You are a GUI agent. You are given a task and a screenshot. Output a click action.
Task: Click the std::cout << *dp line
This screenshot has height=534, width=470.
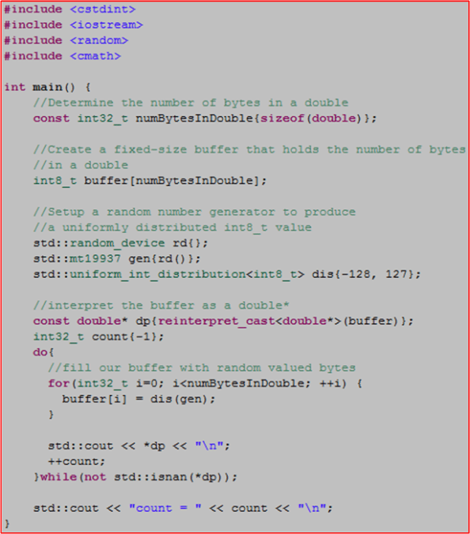138,446
